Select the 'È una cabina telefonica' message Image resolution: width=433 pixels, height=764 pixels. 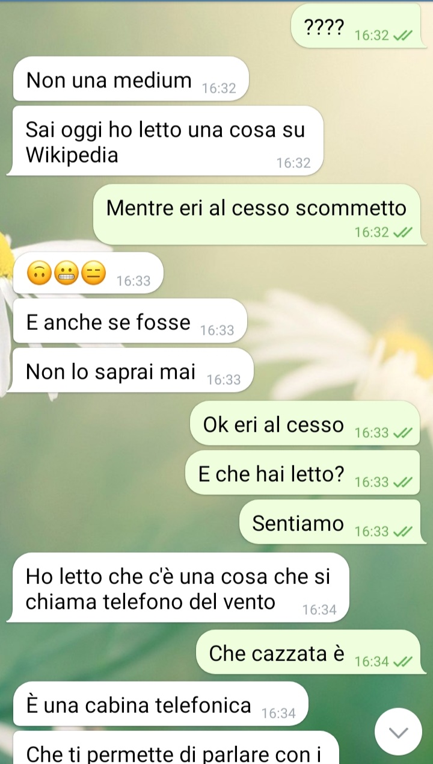161,704
